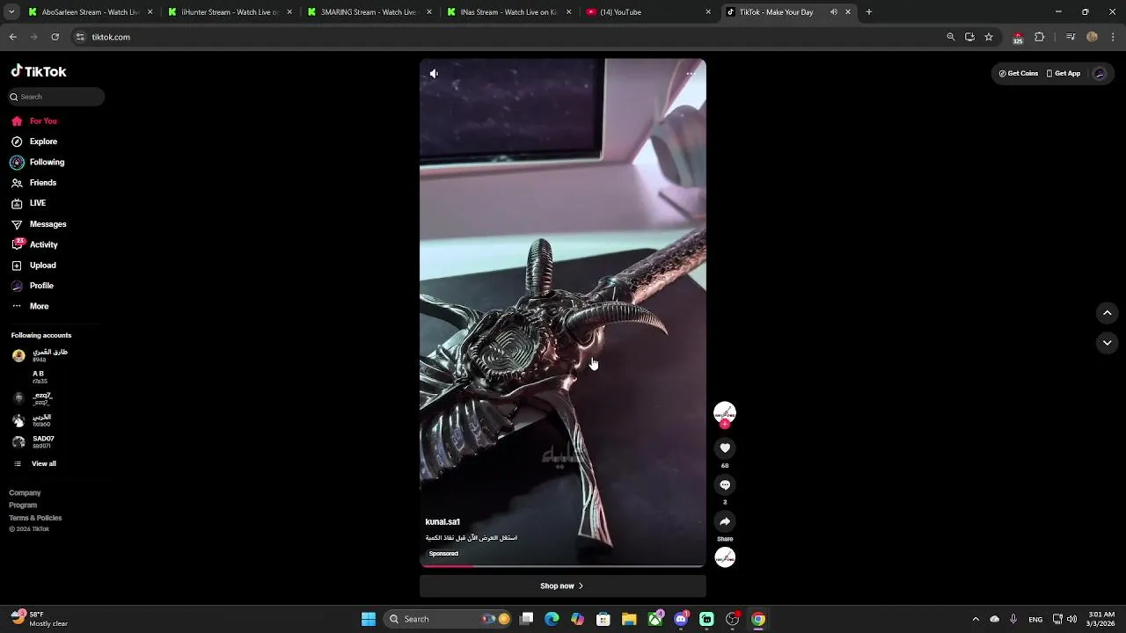1126x633 pixels.
Task: Expand View all following accounts
Action: coord(35,464)
